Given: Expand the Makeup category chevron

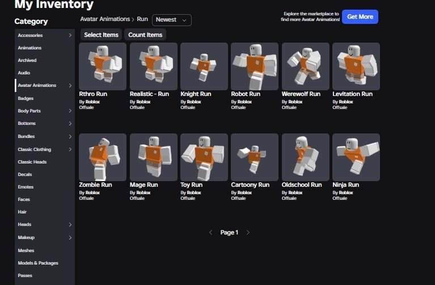Looking at the screenshot, I should click(x=70, y=237).
